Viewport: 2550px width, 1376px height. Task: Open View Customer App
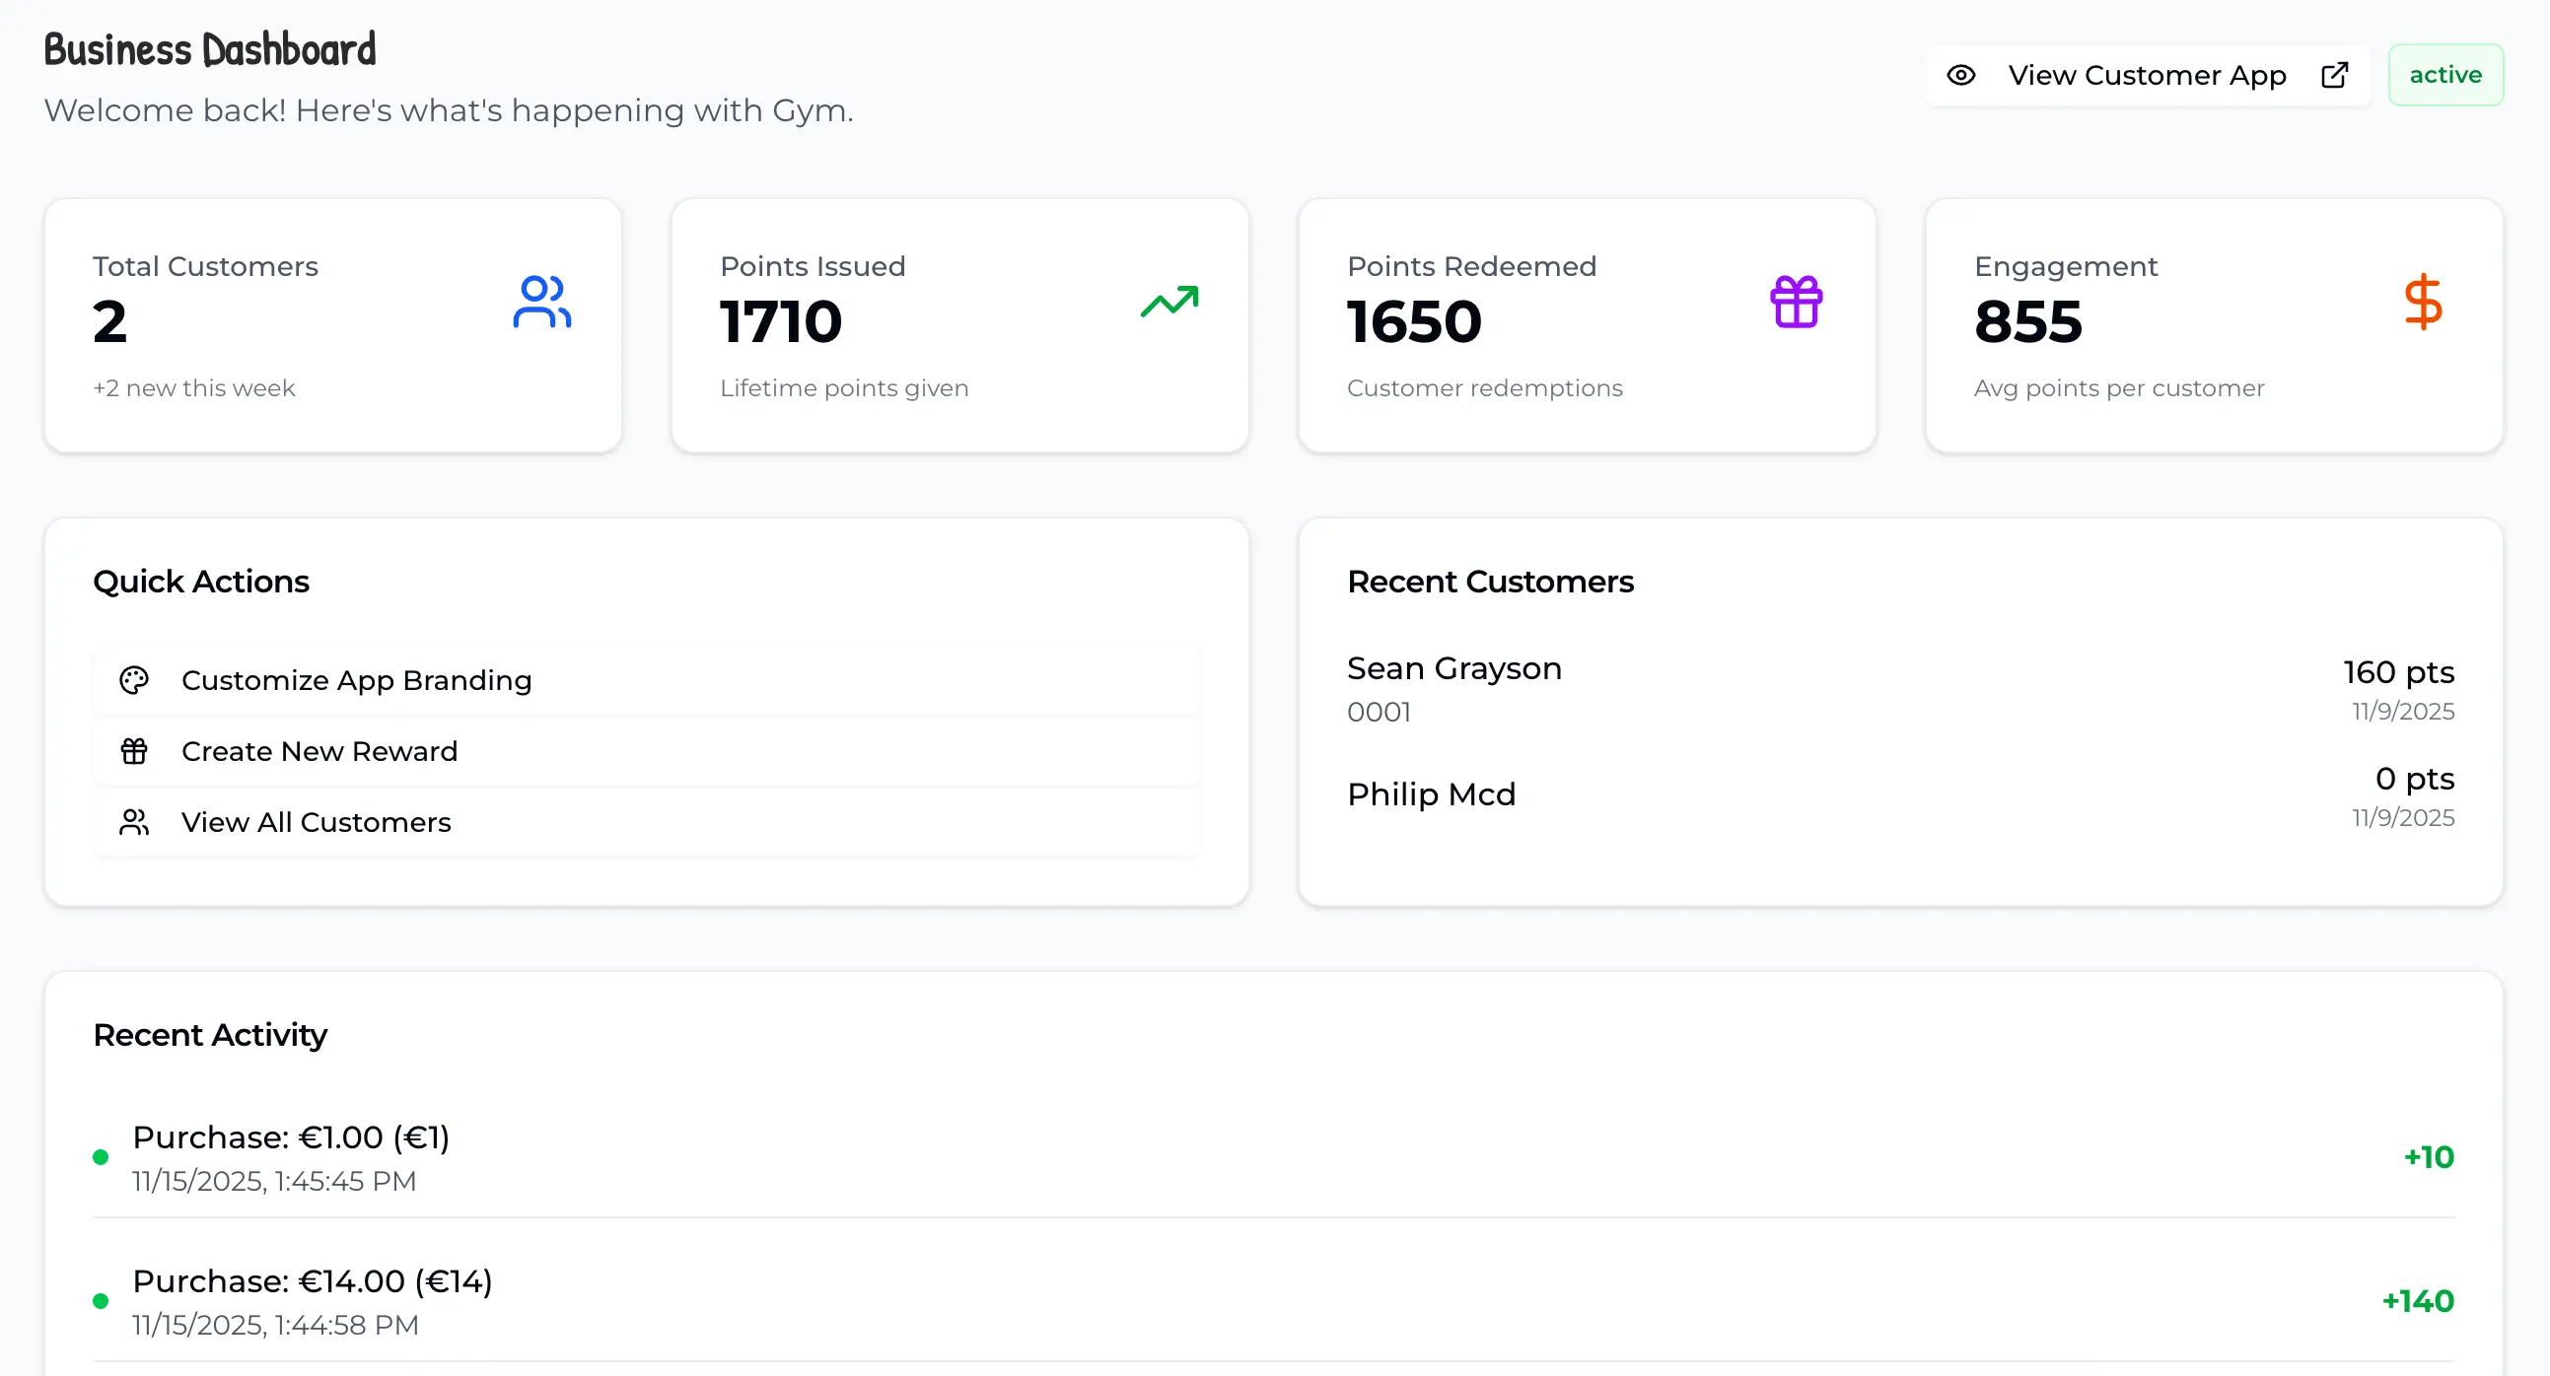pyautogui.click(x=2147, y=75)
